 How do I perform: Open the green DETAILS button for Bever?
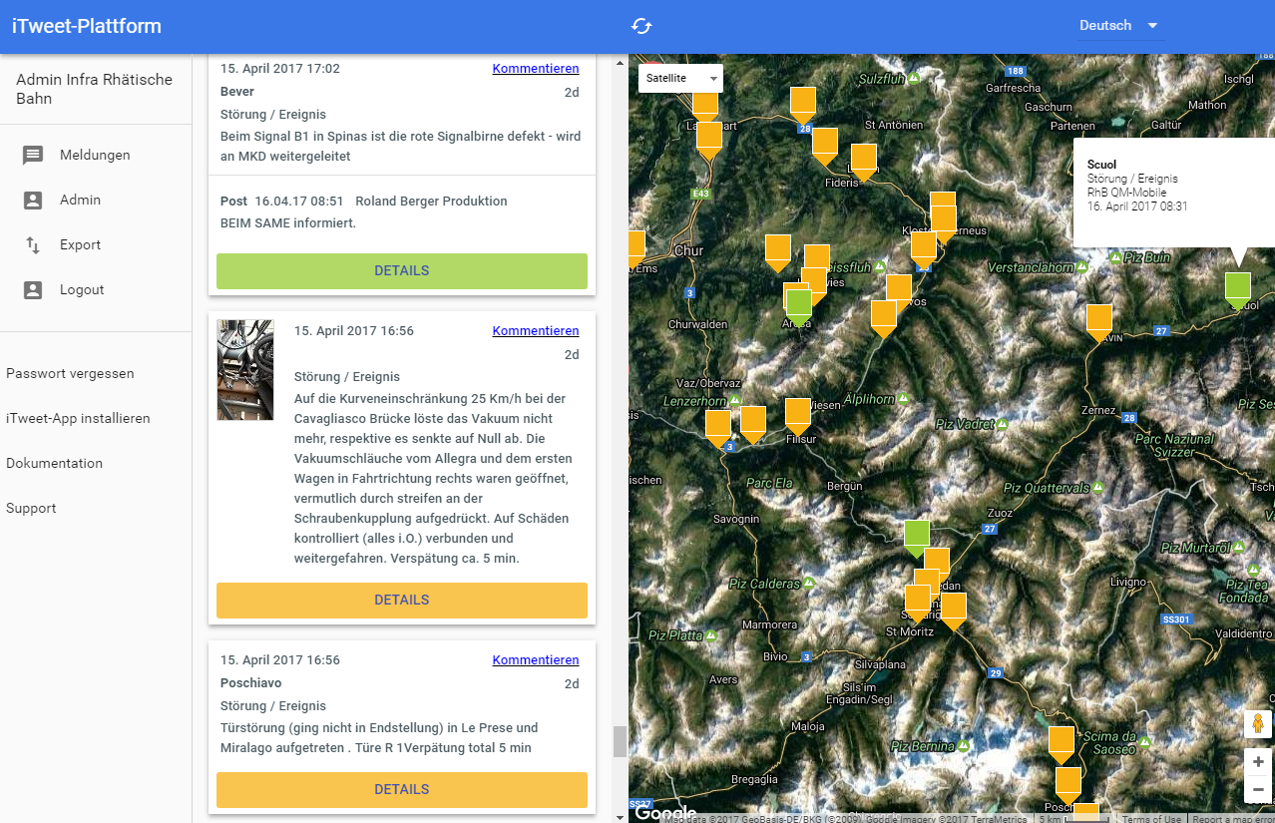[x=402, y=271]
